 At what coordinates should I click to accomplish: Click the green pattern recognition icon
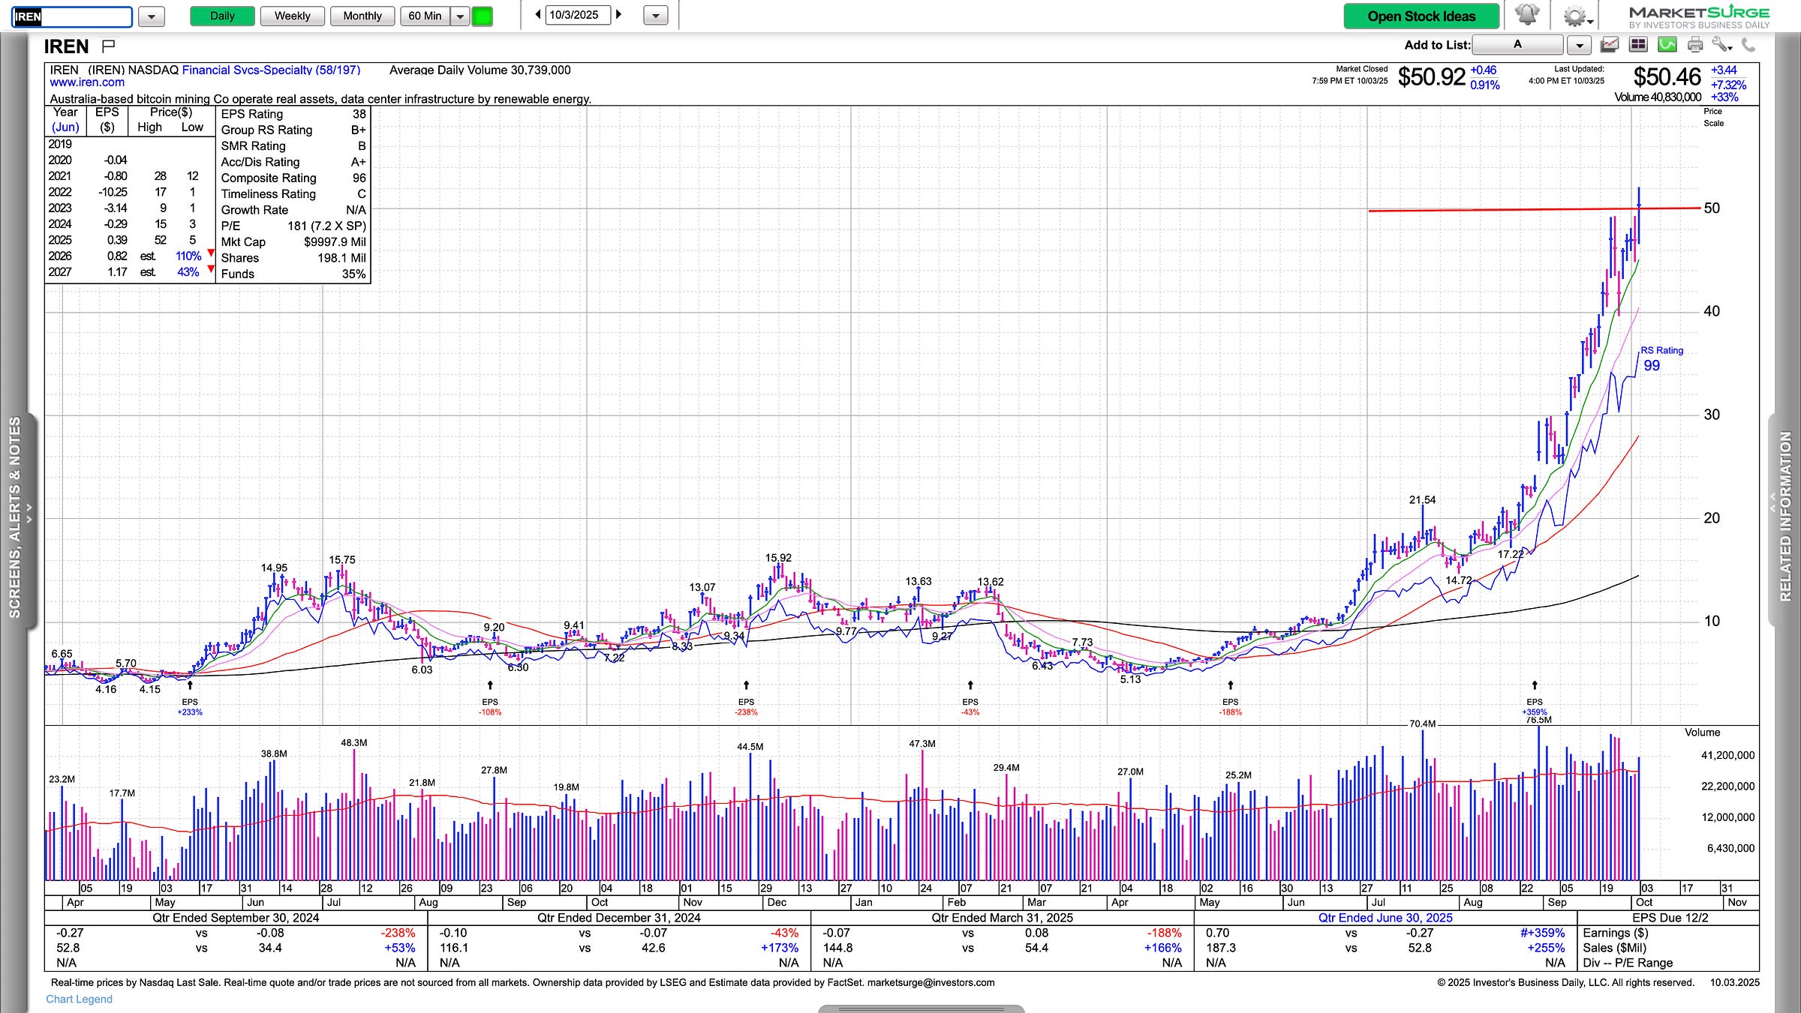click(1667, 45)
